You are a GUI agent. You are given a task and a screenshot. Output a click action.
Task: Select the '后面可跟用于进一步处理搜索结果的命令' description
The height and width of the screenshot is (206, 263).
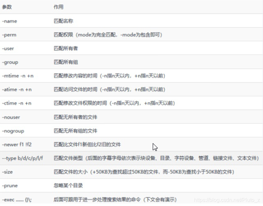115,200
